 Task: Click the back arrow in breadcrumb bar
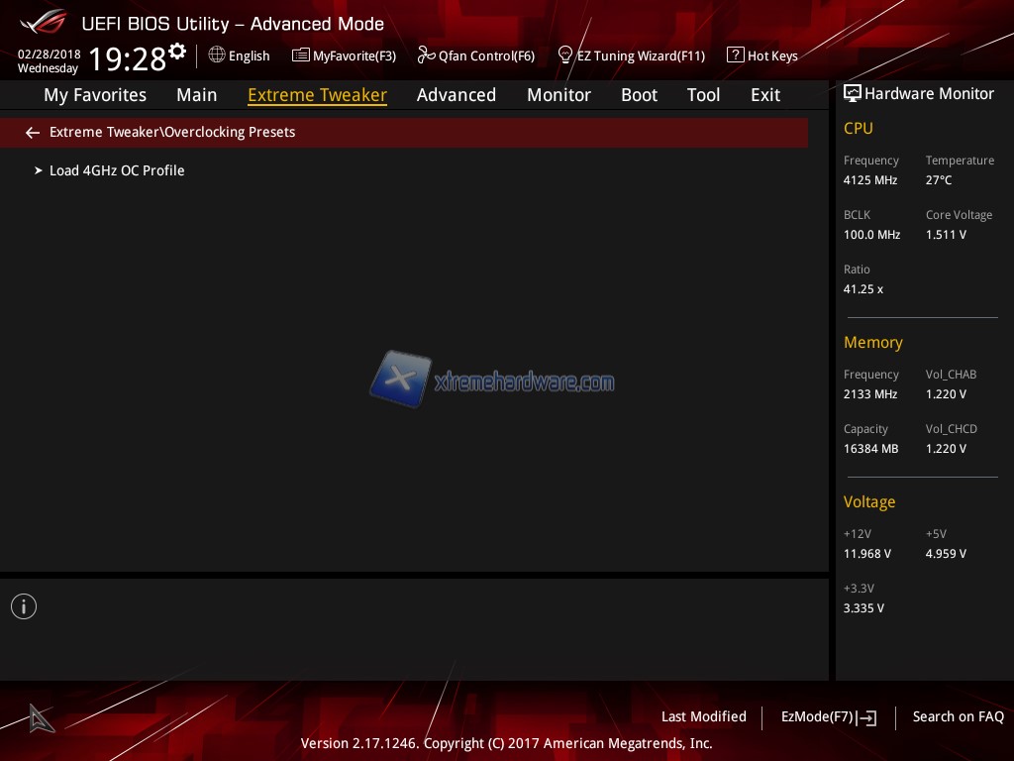tap(33, 133)
